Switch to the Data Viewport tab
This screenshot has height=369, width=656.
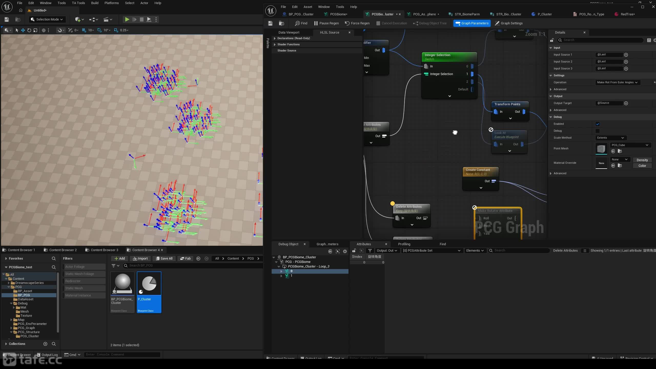click(x=289, y=32)
